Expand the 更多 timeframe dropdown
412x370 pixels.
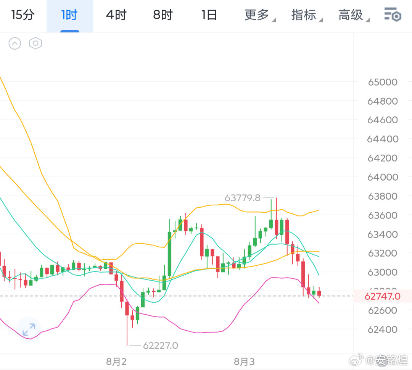click(260, 15)
